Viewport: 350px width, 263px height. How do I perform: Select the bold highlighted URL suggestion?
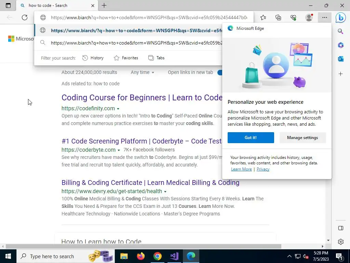click(x=129, y=30)
